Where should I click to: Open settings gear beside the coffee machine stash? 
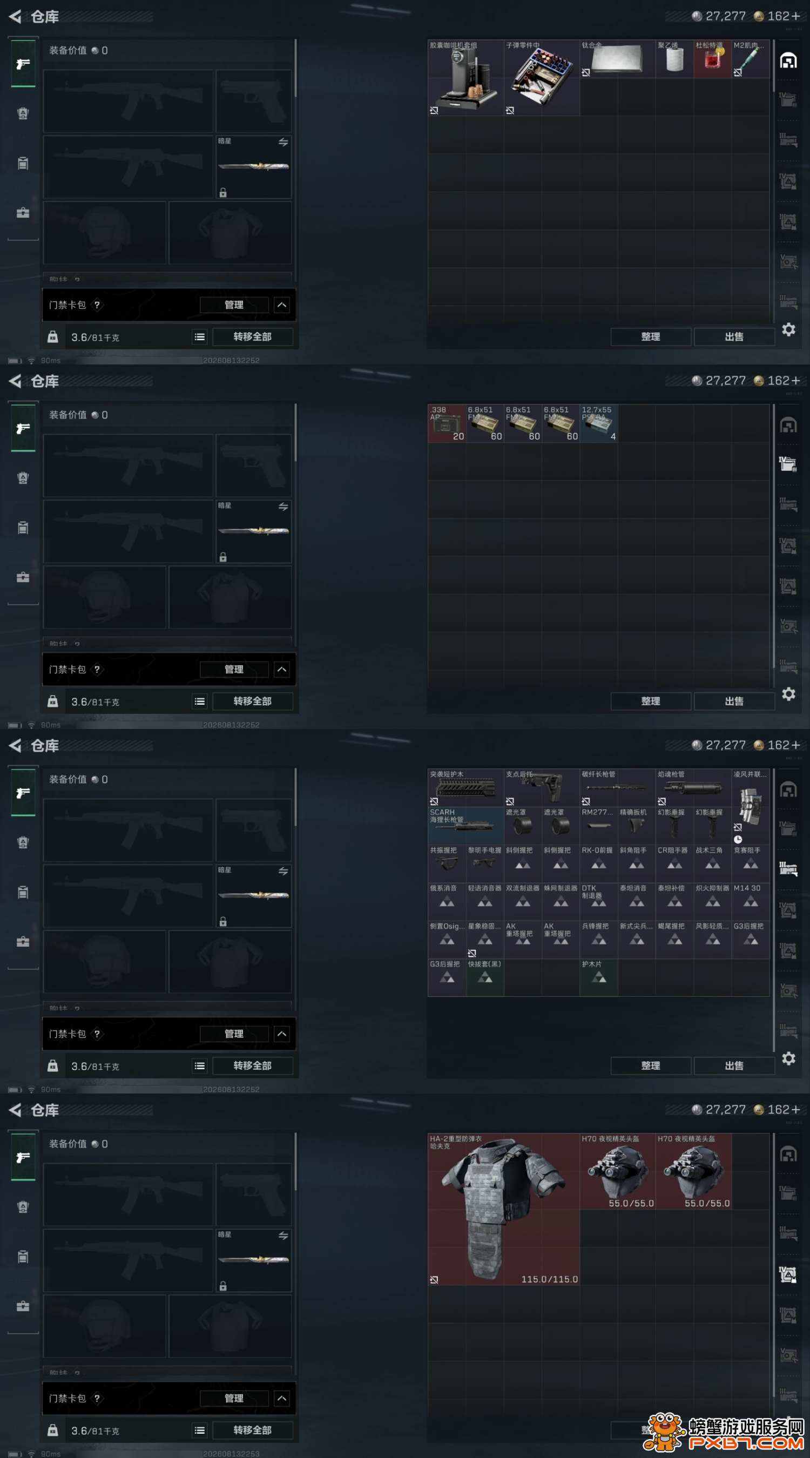pos(788,329)
